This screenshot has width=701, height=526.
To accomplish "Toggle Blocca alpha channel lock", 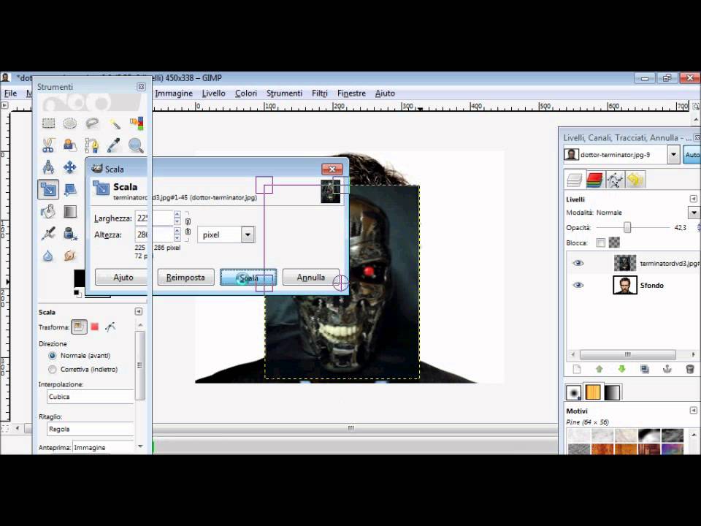I will 615,243.
